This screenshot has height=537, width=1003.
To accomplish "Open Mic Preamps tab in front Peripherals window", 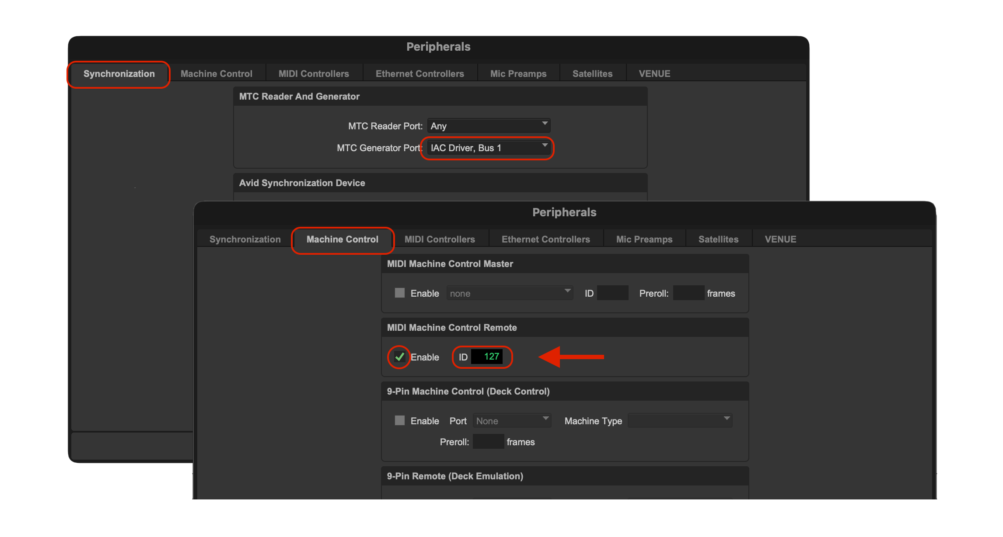I will coord(644,239).
